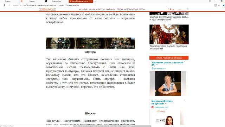225x127 pixels.
Task: Click the 'Шерсть' section heading
Action: click(x=90, y=113)
